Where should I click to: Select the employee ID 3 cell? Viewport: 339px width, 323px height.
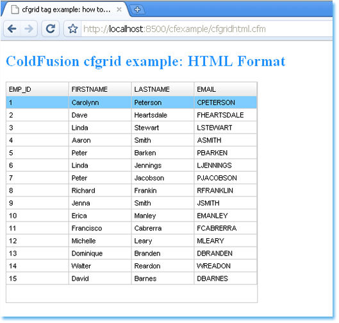click(x=37, y=128)
